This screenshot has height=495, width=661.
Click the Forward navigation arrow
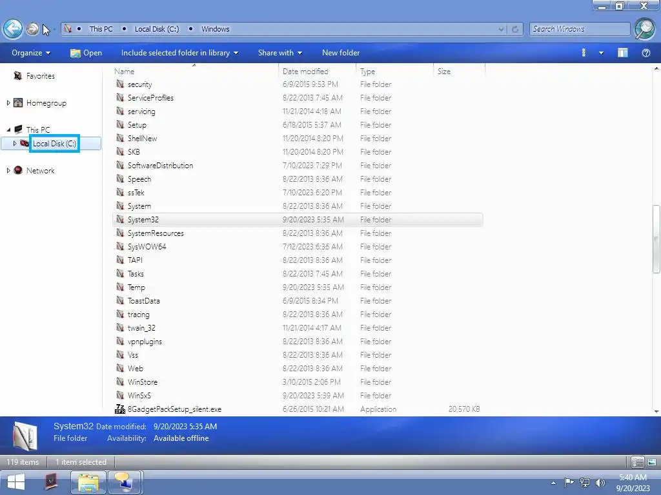[32, 29]
